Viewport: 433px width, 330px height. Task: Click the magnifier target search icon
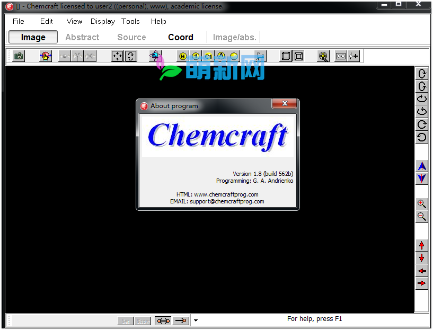point(323,56)
